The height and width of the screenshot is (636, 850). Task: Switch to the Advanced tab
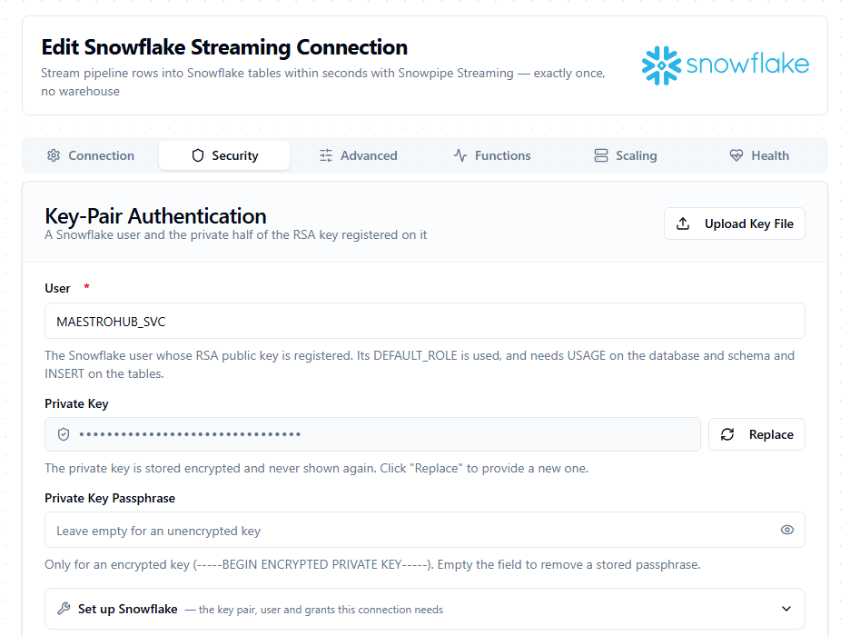point(359,155)
